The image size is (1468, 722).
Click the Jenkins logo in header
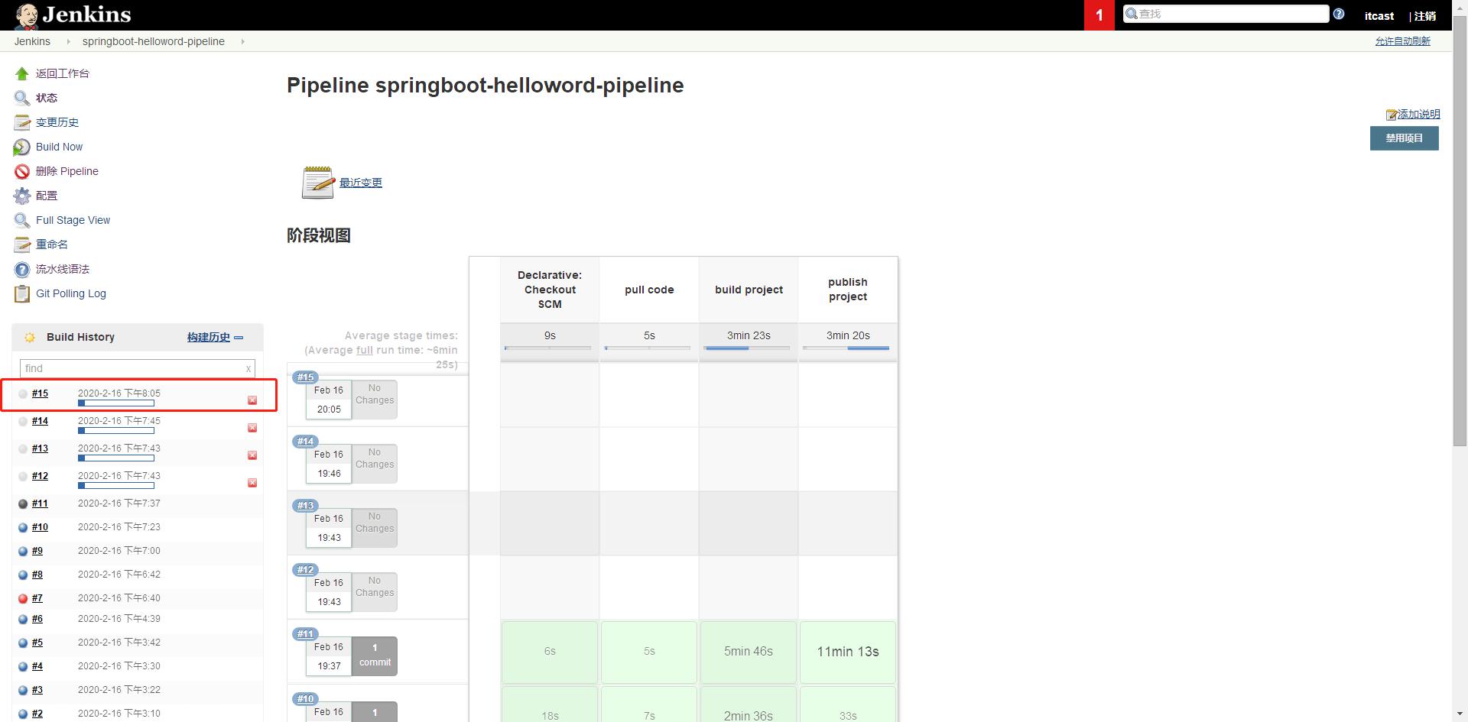tap(73, 15)
